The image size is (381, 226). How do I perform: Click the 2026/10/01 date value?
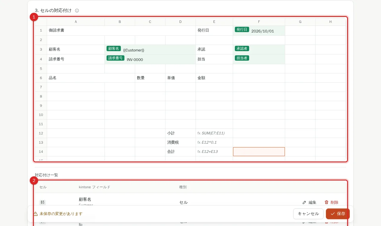263,31
